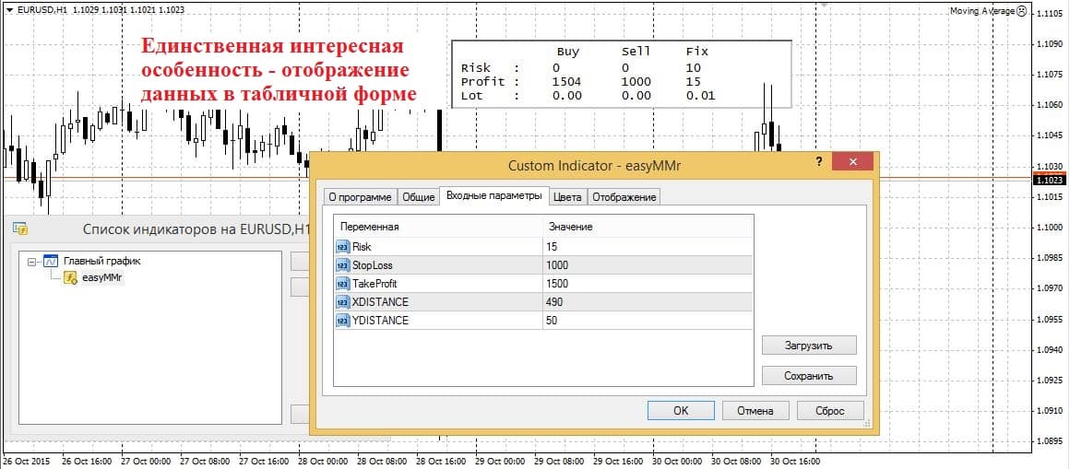Screen dimensions: 1070x469
Task: Select easyMMr in the indicator list
Action: [x=101, y=277]
